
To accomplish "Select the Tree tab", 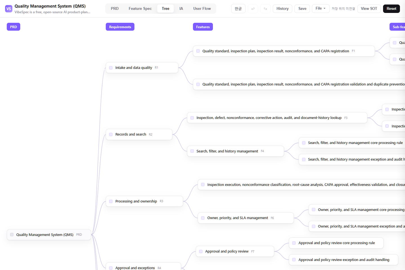I will coord(166,9).
